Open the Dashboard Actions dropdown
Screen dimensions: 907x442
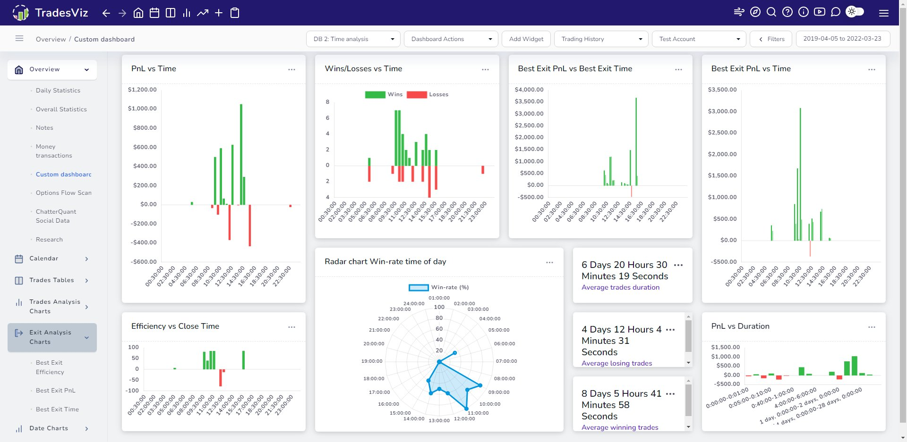coord(451,39)
